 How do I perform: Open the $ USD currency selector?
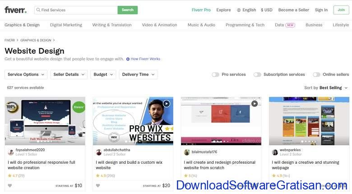pos(266,10)
